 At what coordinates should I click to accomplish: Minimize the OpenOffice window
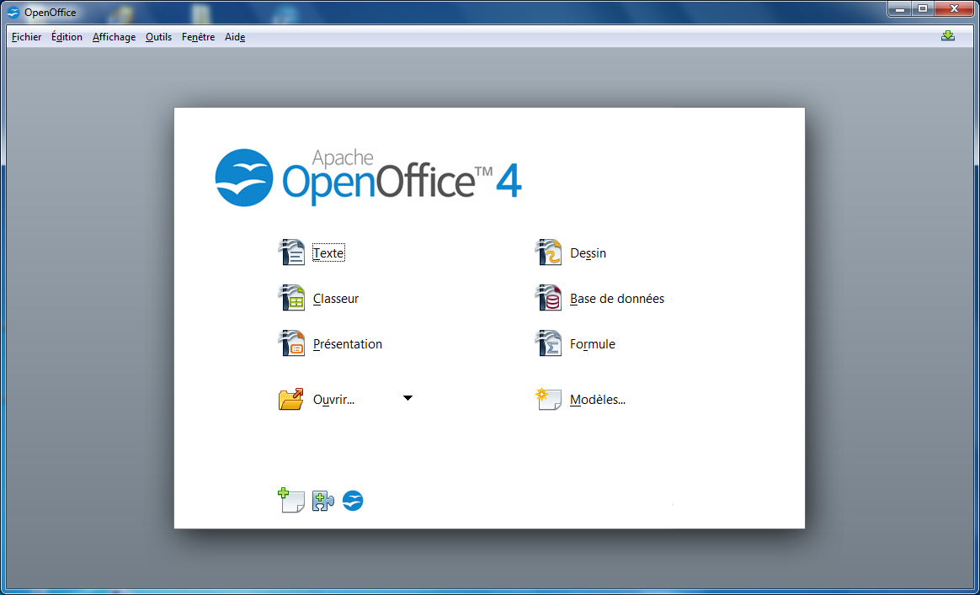pos(899,8)
